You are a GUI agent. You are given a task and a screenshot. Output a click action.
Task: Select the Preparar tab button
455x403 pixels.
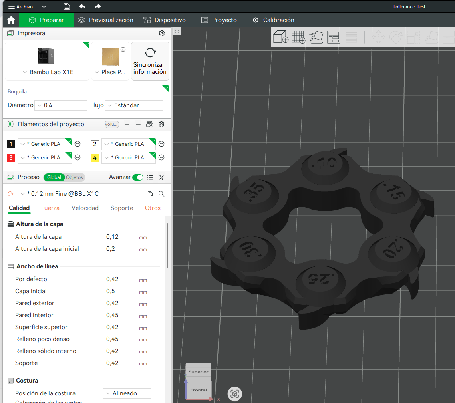46,20
